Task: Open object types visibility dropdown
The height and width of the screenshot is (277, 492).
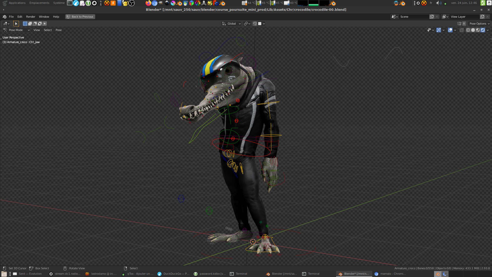Action: (x=431, y=30)
